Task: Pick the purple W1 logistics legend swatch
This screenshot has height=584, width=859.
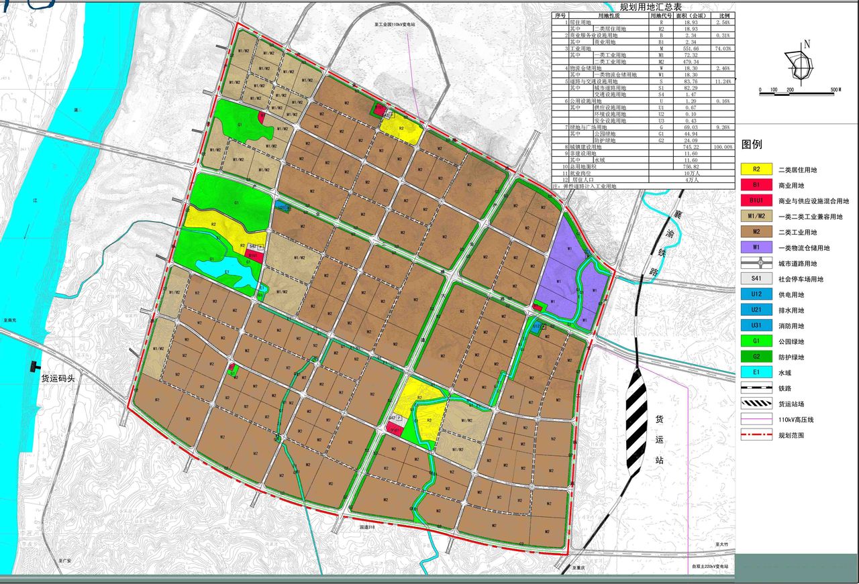Action: [x=755, y=248]
